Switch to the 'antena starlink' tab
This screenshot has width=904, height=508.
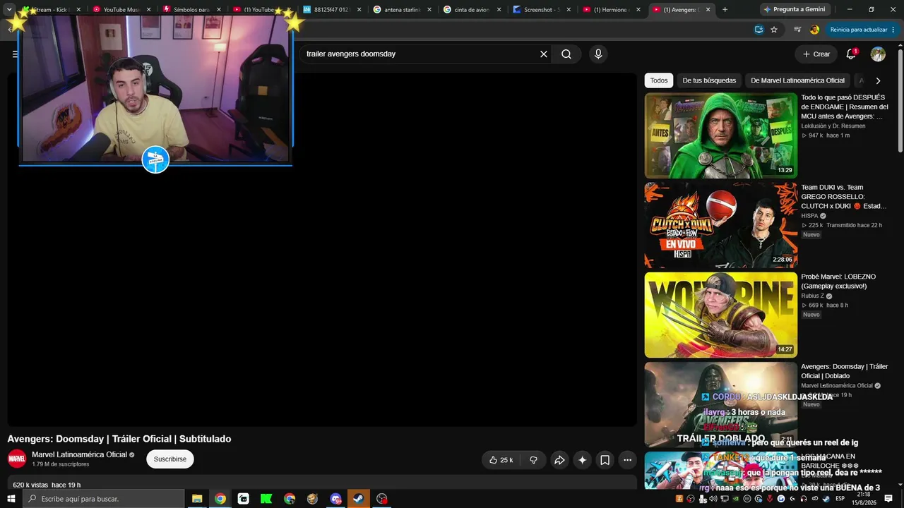point(403,10)
